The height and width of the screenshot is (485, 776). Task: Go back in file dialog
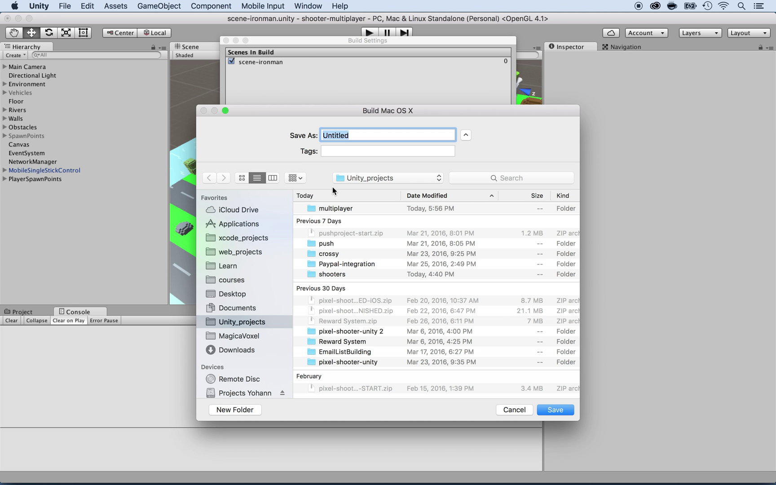coord(209,178)
